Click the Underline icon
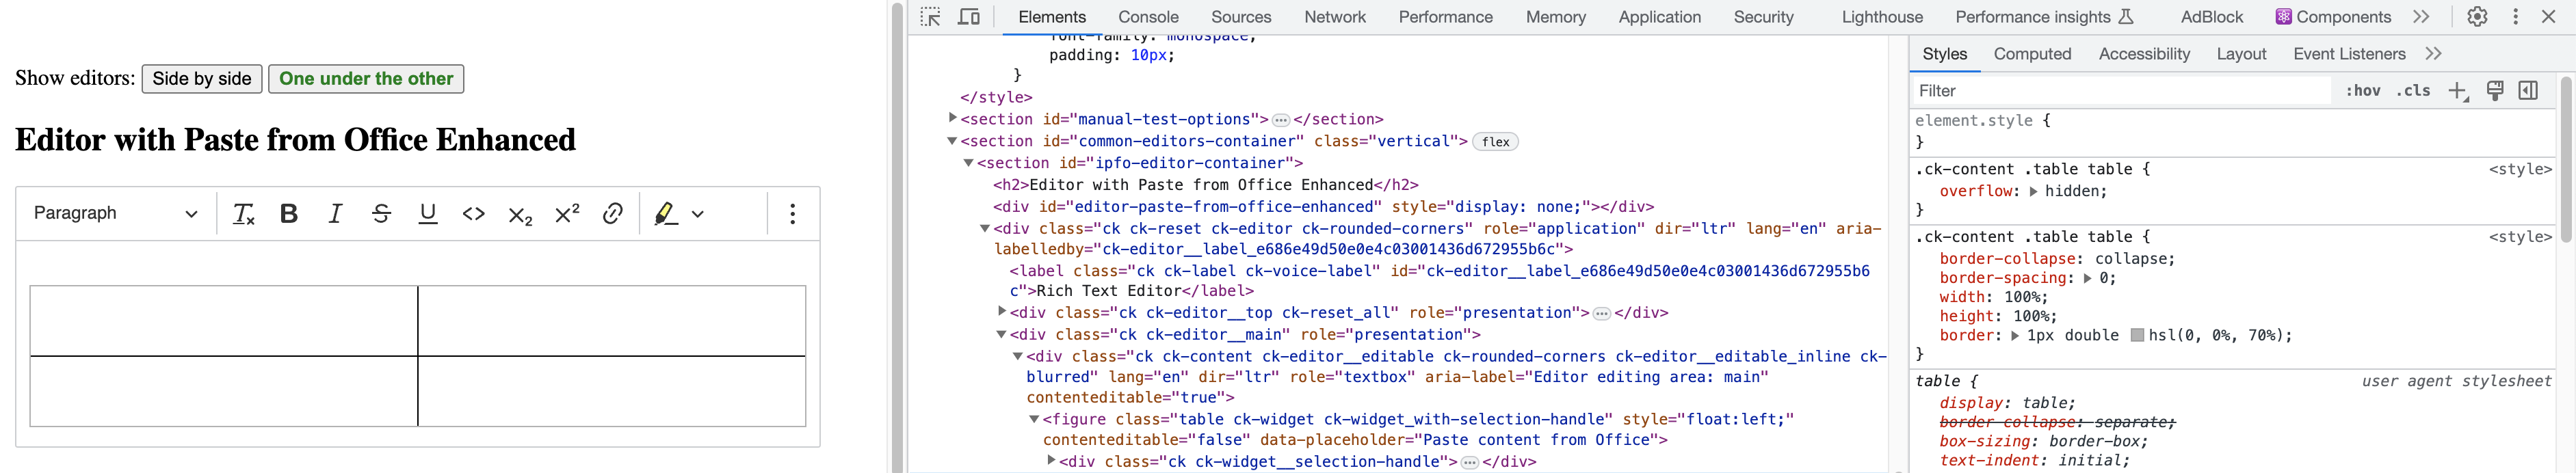 [x=428, y=213]
